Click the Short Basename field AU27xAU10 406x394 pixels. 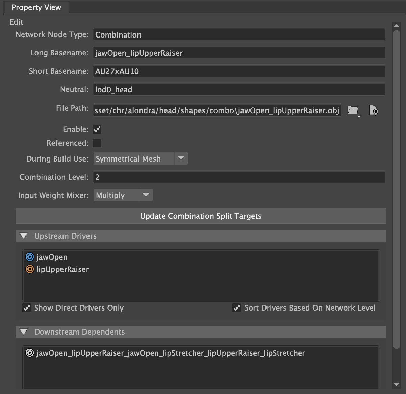coord(239,71)
